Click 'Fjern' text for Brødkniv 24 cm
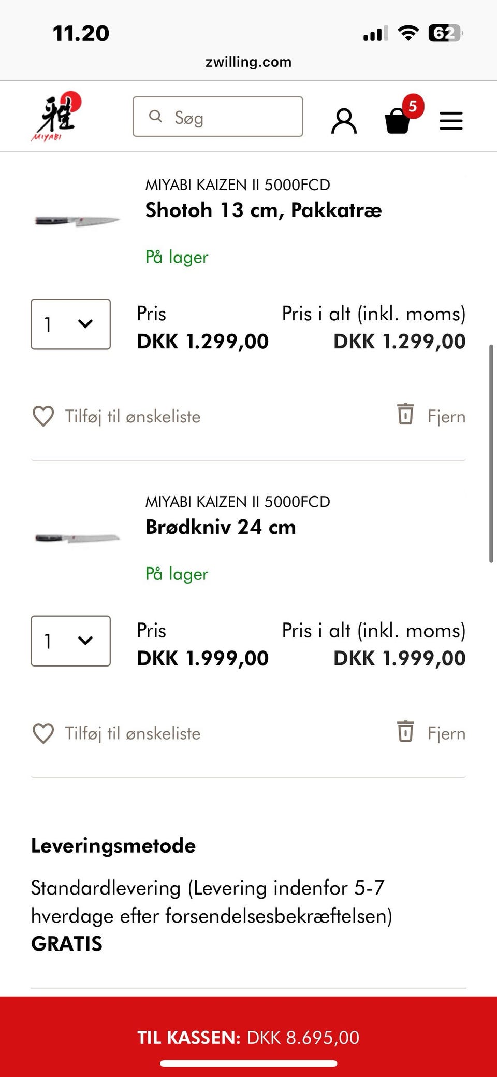 pos(446,734)
